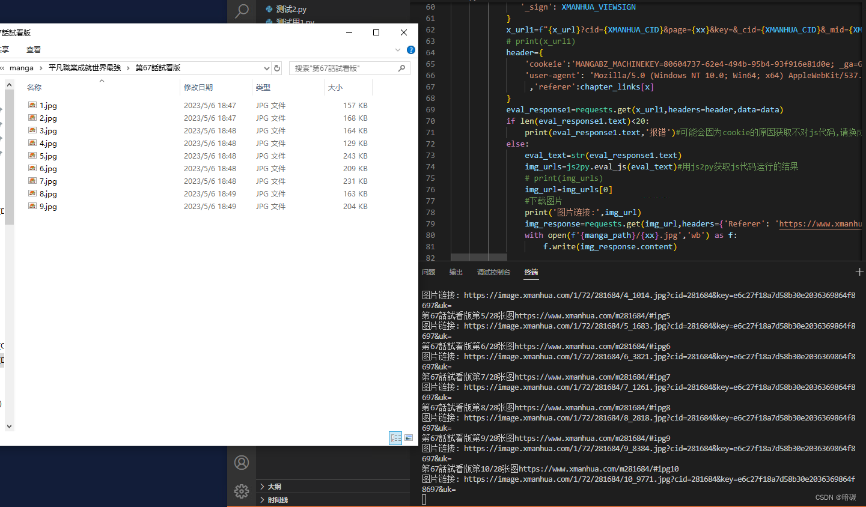Click the xmanhua #ipg10 link in terminal
Viewport: 866px width, 507px height.
coord(599,469)
